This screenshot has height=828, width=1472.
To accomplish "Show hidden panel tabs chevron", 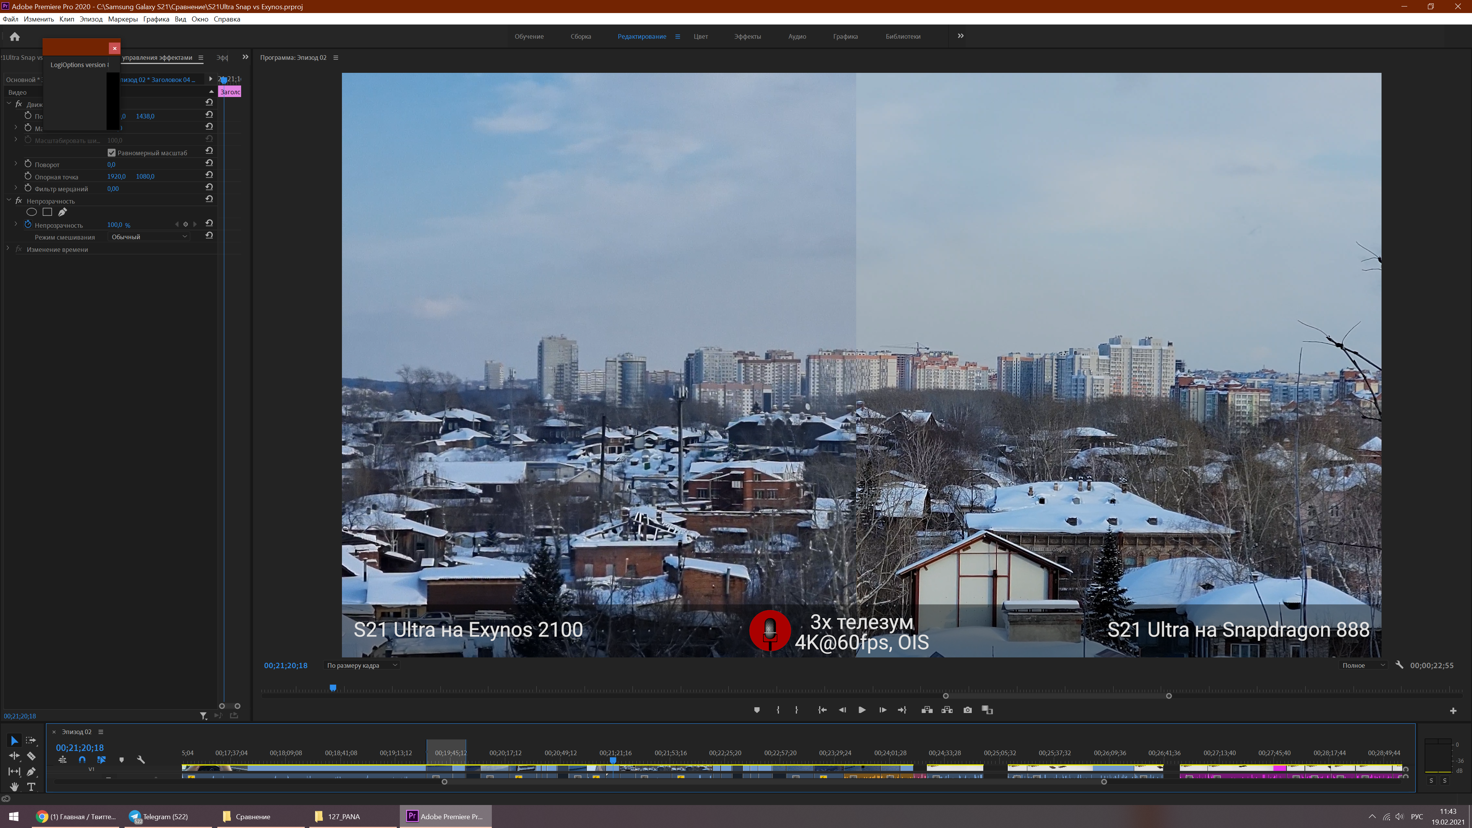I will (245, 57).
